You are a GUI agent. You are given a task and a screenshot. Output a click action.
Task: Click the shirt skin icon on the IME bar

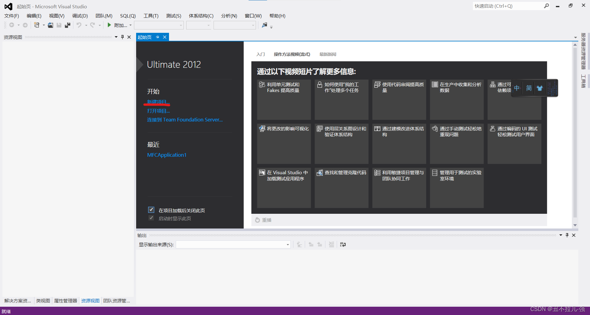(540, 88)
